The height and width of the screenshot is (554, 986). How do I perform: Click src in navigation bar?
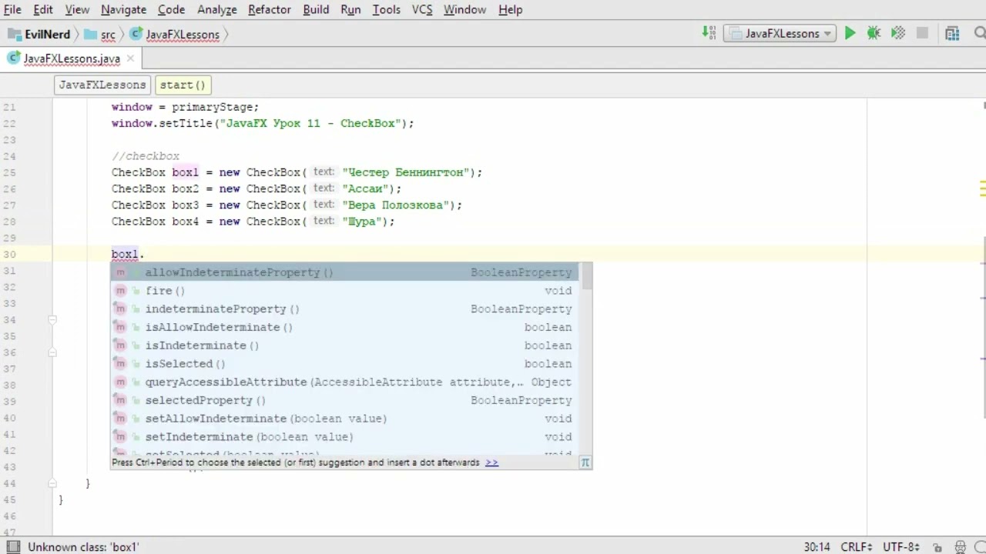coord(108,35)
